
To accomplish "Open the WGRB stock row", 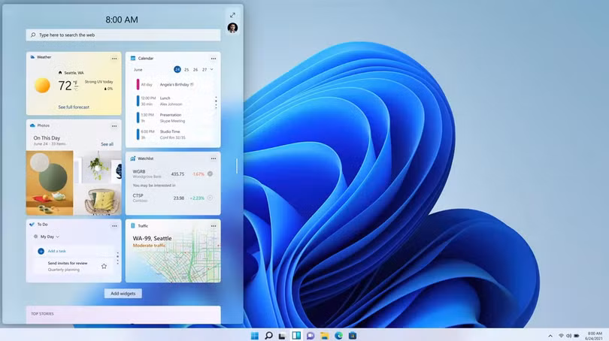I will tap(173, 174).
